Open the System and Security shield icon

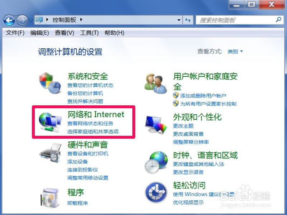tap(50, 83)
